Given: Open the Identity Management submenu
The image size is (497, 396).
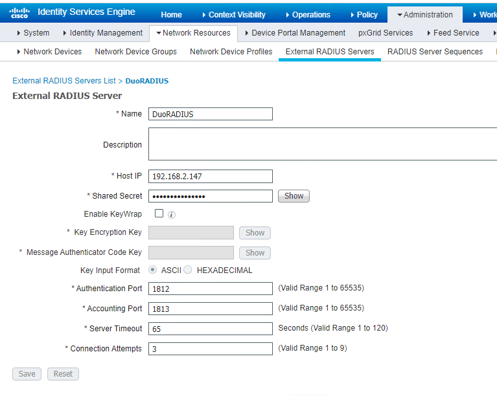Looking at the screenshot, I should pyautogui.click(x=102, y=33).
